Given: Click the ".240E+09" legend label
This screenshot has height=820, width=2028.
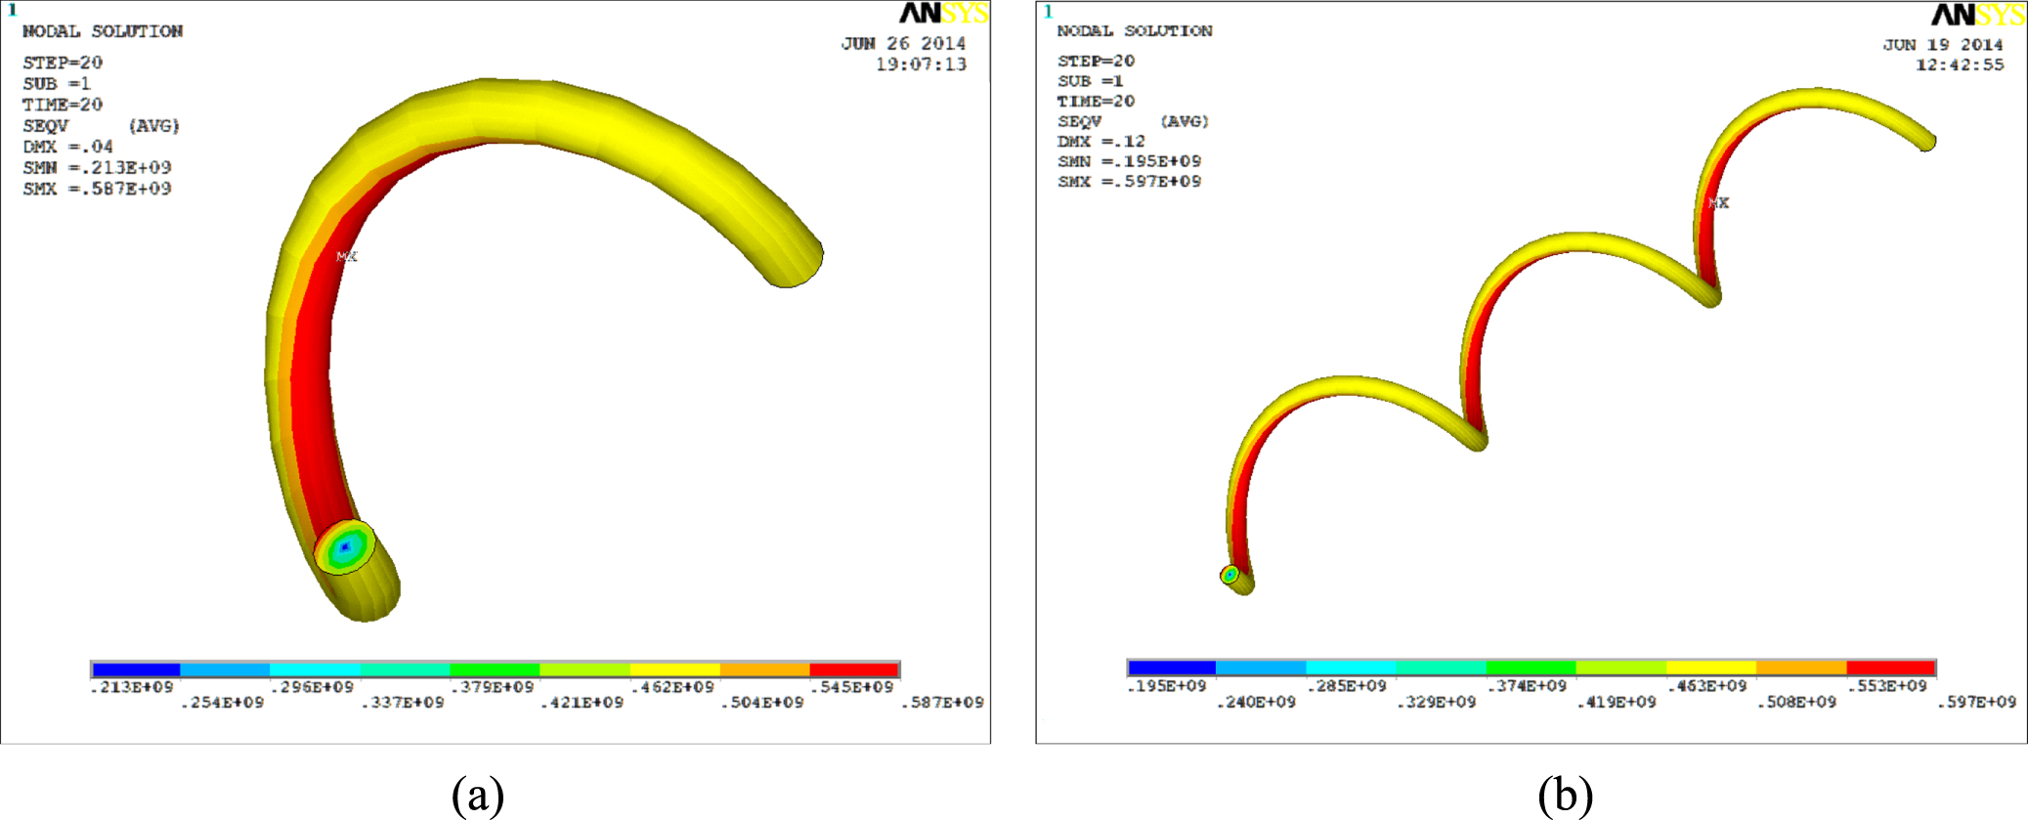Looking at the screenshot, I should 1256,702.
